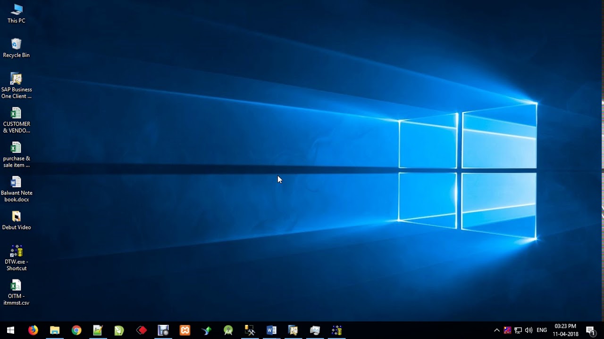This screenshot has height=339, width=604.
Task: Click the Show desktop sliver
Action: 603,330
